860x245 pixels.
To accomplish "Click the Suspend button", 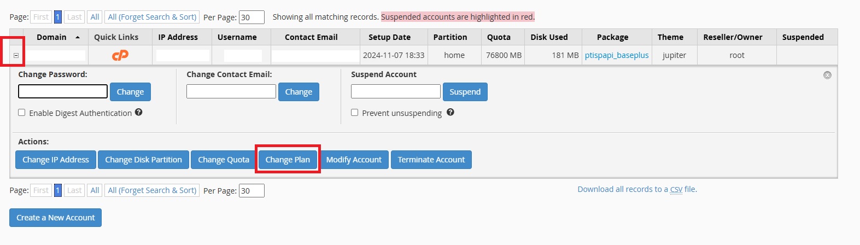I will pos(465,92).
